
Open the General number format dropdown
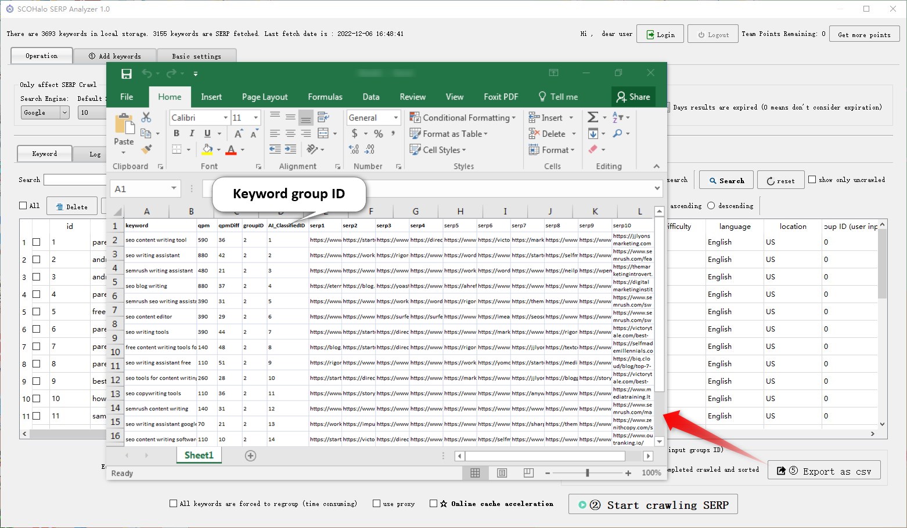pos(396,118)
